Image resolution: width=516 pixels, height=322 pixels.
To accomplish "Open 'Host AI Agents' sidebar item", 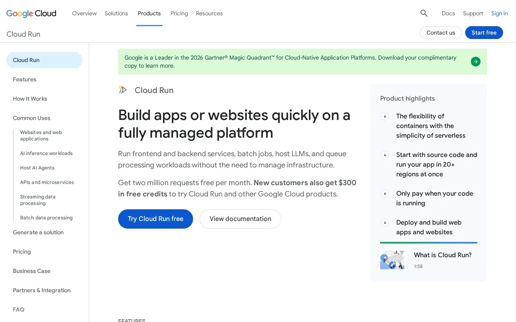I will (37, 168).
